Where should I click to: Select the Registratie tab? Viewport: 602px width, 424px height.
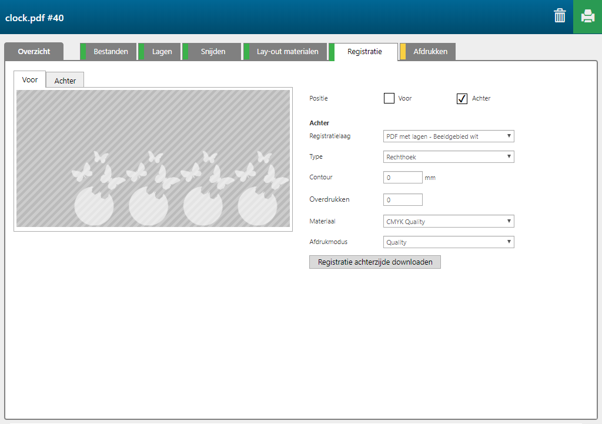pyautogui.click(x=364, y=52)
